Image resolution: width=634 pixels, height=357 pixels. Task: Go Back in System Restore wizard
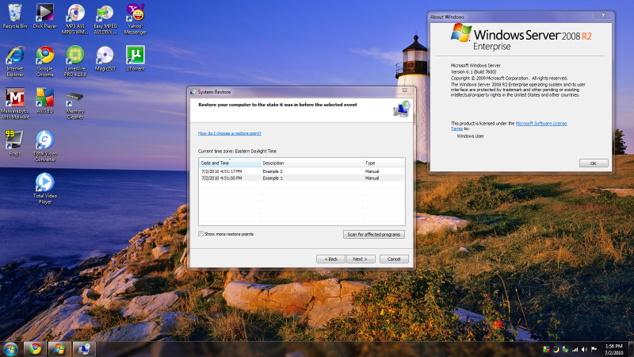pyautogui.click(x=330, y=259)
